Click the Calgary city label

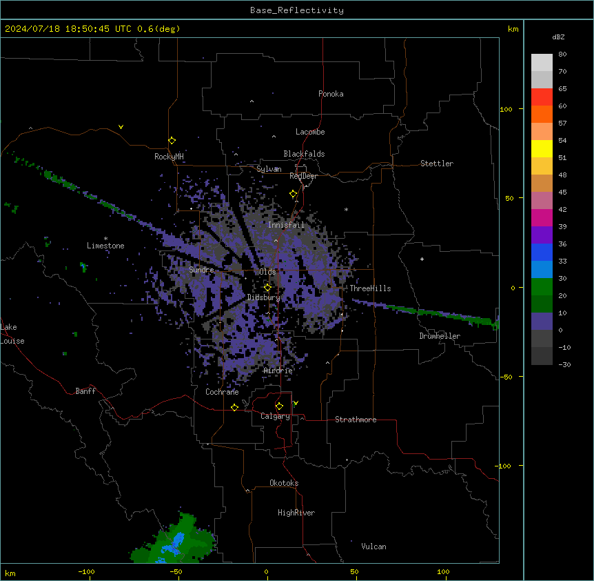click(275, 416)
